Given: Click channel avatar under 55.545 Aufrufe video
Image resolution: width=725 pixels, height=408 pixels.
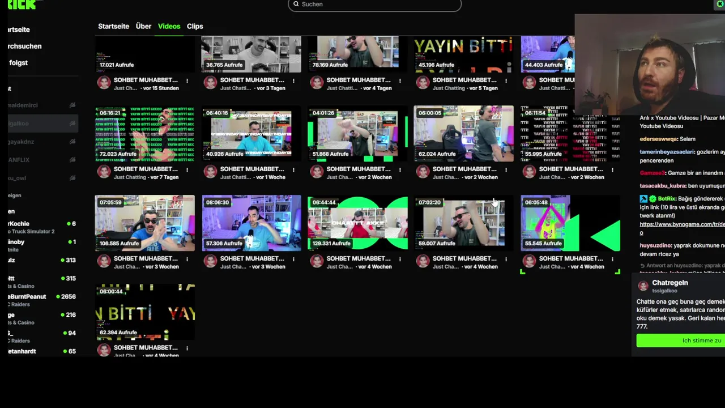Looking at the screenshot, I should tap(529, 261).
